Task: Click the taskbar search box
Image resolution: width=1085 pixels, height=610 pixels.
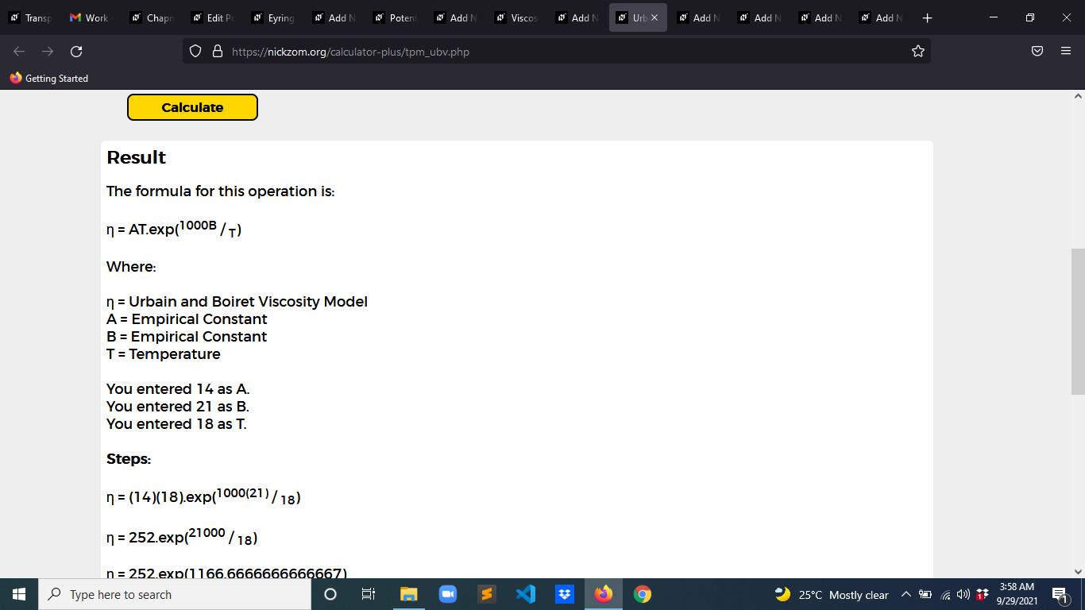Action: tap(175, 594)
